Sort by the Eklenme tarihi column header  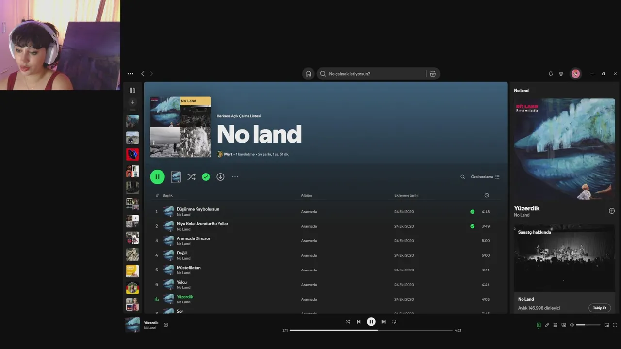(406, 195)
